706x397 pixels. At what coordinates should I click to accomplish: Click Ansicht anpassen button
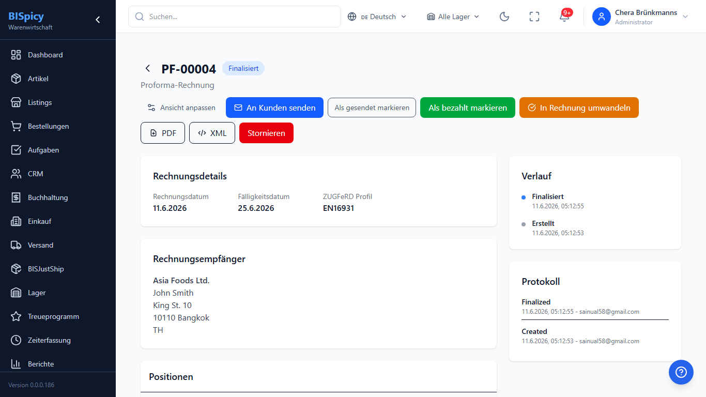181,108
